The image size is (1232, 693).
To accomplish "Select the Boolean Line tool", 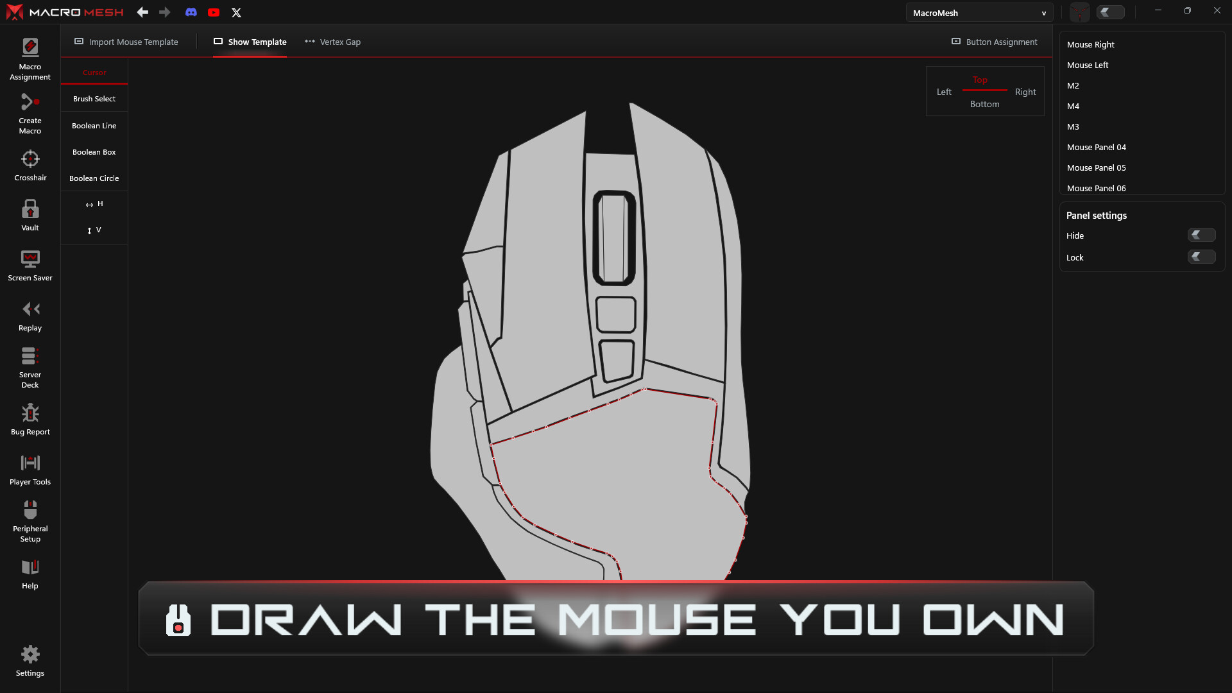I will 94,126.
